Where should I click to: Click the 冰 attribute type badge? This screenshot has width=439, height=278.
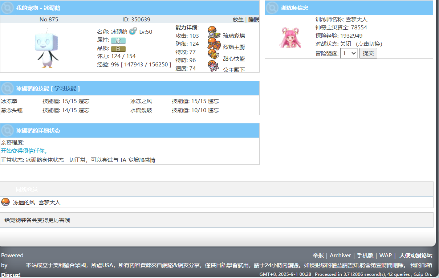pyautogui.click(x=118, y=41)
